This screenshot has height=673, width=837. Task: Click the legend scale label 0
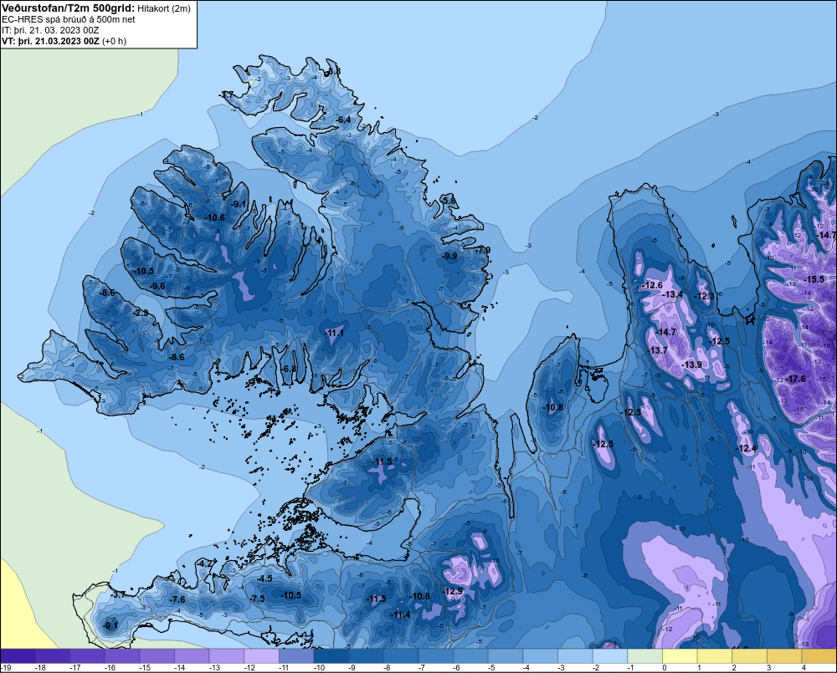point(664,668)
